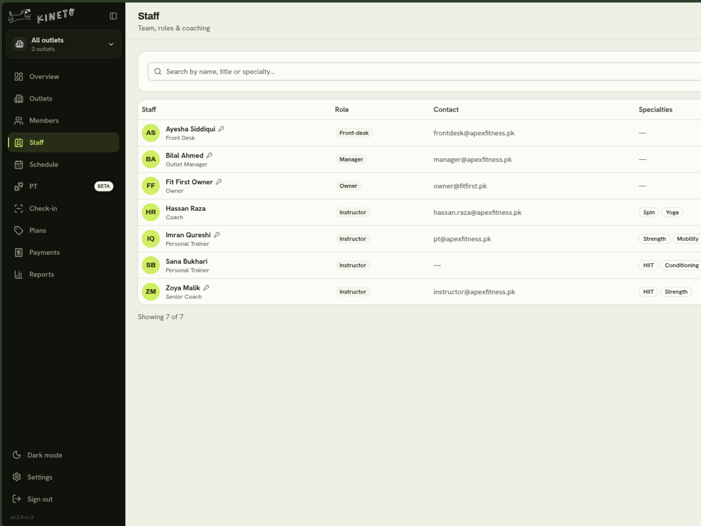The height and width of the screenshot is (526, 701).
Task: Click the Role column header
Action: tap(342, 110)
